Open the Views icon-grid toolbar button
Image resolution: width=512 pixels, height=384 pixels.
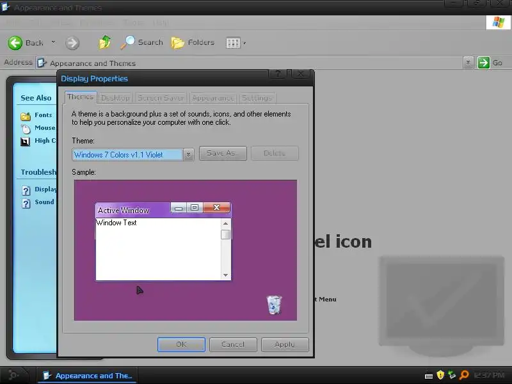[233, 43]
